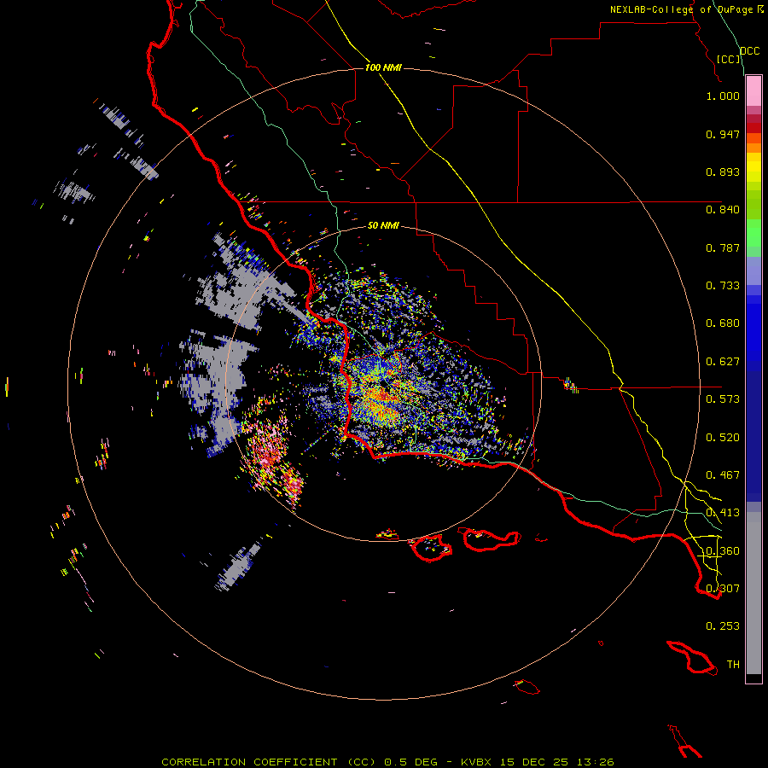Select the 0.627 legend value
The width and height of the screenshot is (768, 768).
[x=723, y=362]
